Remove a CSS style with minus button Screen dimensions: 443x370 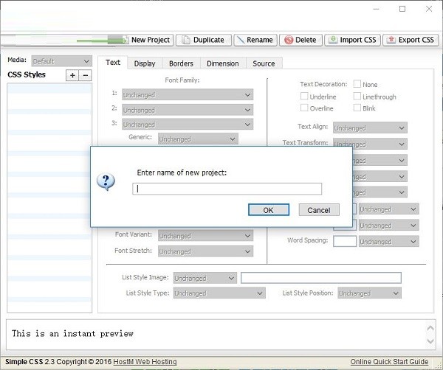point(86,75)
